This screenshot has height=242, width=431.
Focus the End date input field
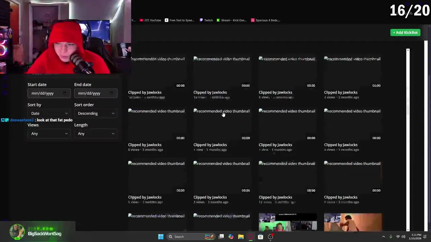point(96,93)
